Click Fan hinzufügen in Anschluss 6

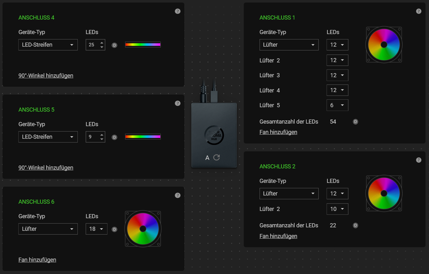[37, 260]
